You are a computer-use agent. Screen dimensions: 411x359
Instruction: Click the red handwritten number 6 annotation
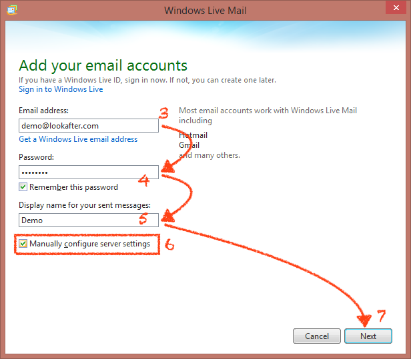coord(169,245)
